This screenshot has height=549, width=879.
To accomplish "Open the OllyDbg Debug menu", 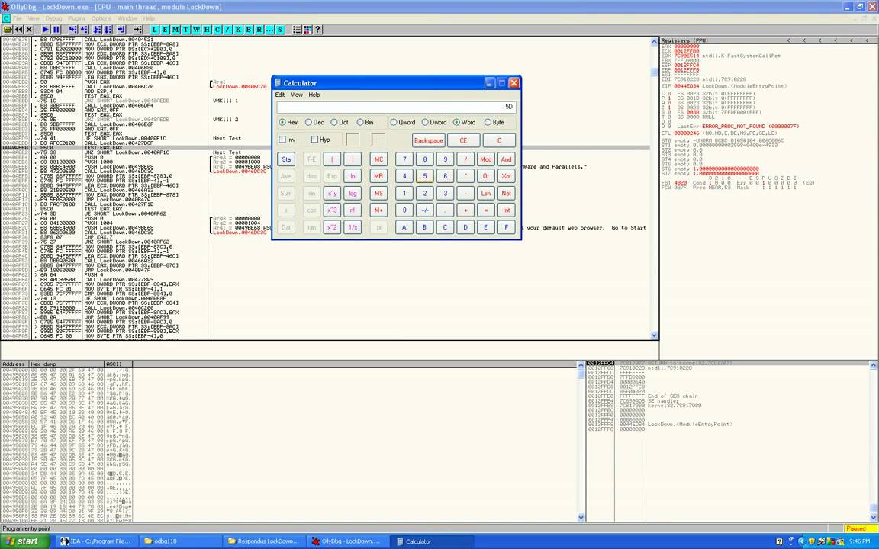I will [54, 18].
